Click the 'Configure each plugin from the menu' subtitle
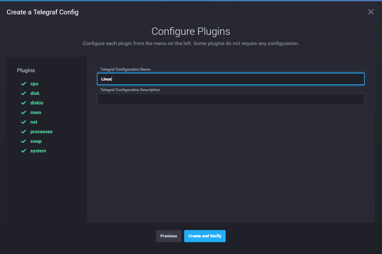Screen dimensions: 382x254 [191, 43]
